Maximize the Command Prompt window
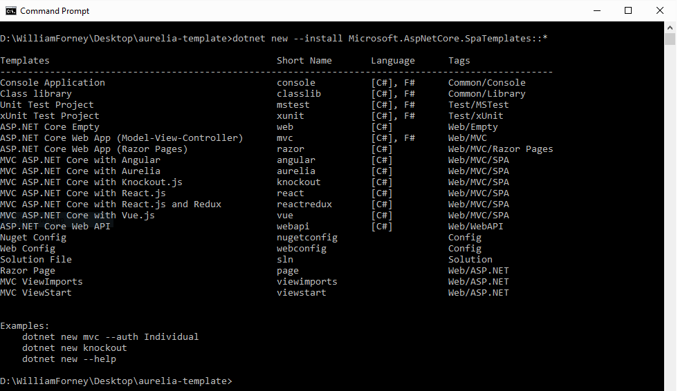The image size is (678, 391). pyautogui.click(x=628, y=11)
